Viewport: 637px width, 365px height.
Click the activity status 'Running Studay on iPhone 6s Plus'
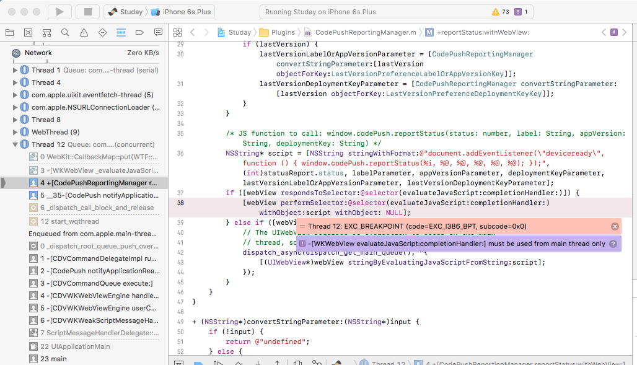[x=320, y=12]
